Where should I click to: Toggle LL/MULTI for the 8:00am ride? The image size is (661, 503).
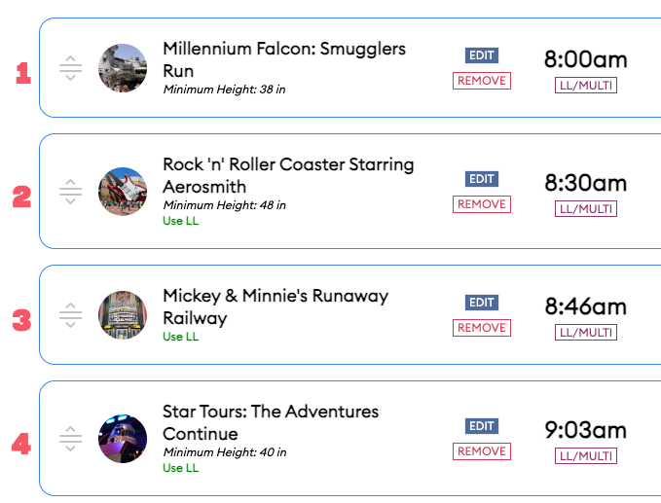[x=585, y=86]
